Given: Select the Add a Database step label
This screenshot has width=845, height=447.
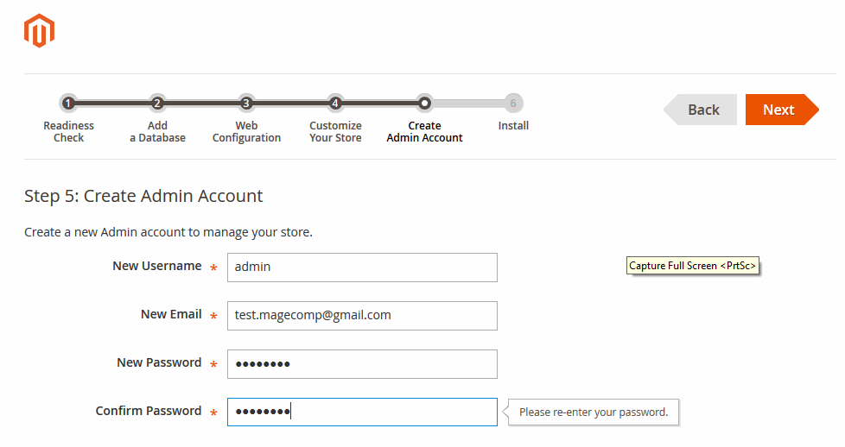Looking at the screenshot, I should click(157, 132).
